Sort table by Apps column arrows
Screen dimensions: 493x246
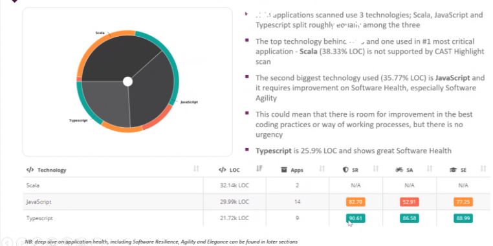(322, 169)
